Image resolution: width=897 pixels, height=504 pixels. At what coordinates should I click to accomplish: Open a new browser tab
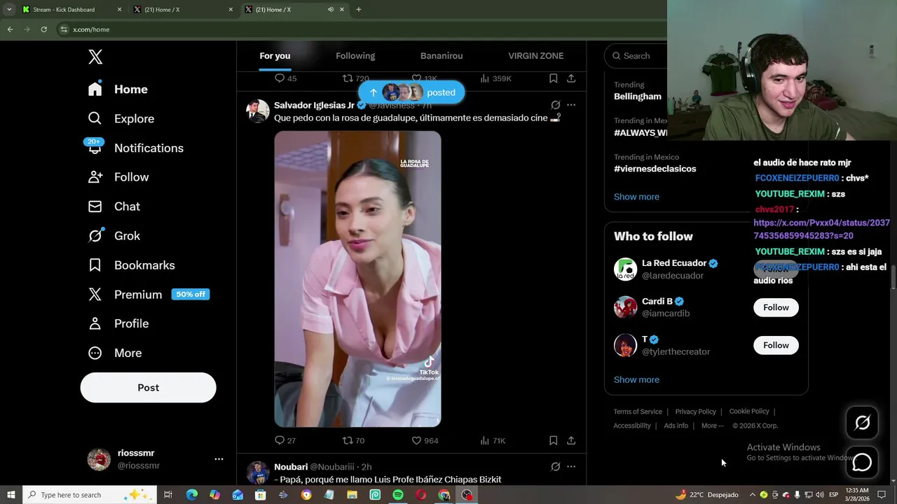[358, 10]
